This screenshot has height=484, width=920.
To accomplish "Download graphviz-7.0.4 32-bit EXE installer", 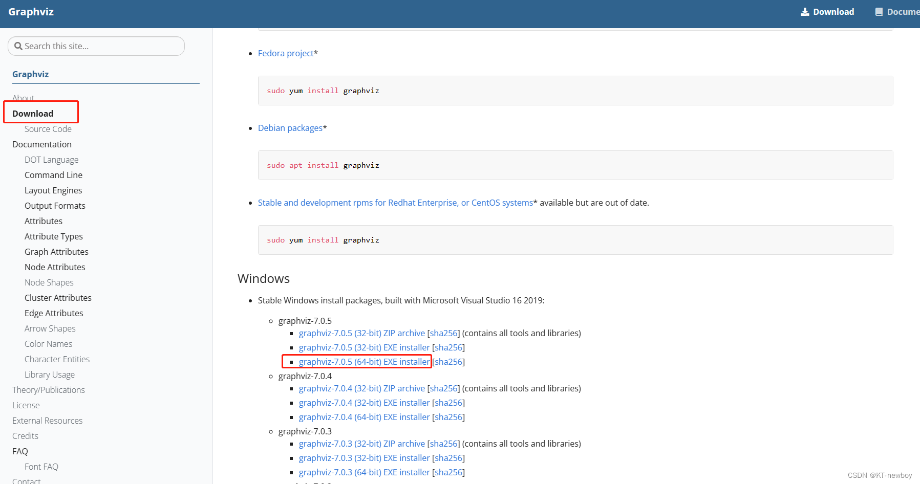I will [365, 403].
